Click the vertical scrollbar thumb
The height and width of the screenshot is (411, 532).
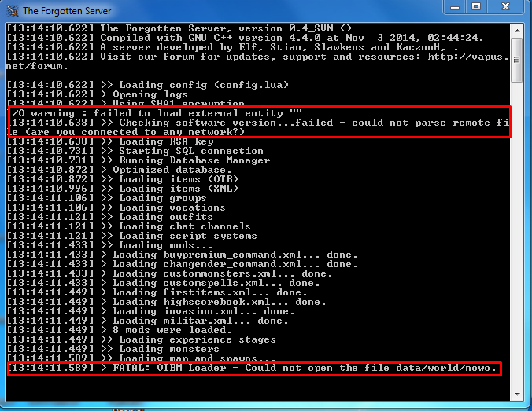pos(517,60)
